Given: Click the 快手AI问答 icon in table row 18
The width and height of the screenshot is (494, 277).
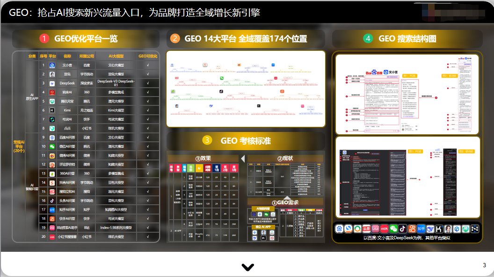Looking at the screenshot, I should [52, 219].
